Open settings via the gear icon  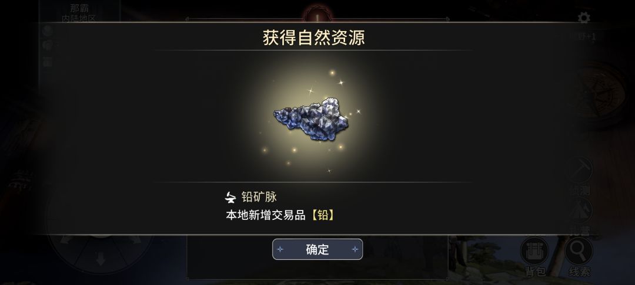click(584, 18)
